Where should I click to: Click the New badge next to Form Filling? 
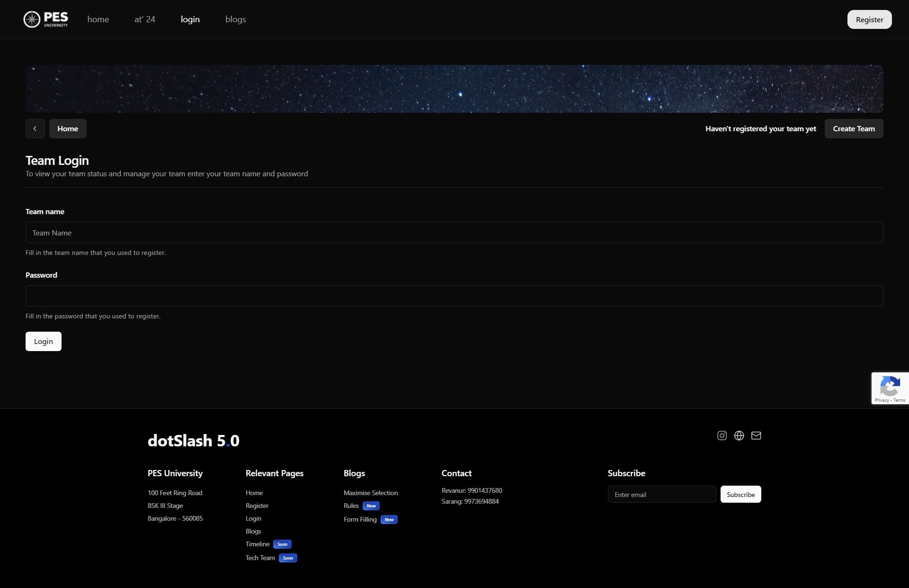(x=388, y=519)
